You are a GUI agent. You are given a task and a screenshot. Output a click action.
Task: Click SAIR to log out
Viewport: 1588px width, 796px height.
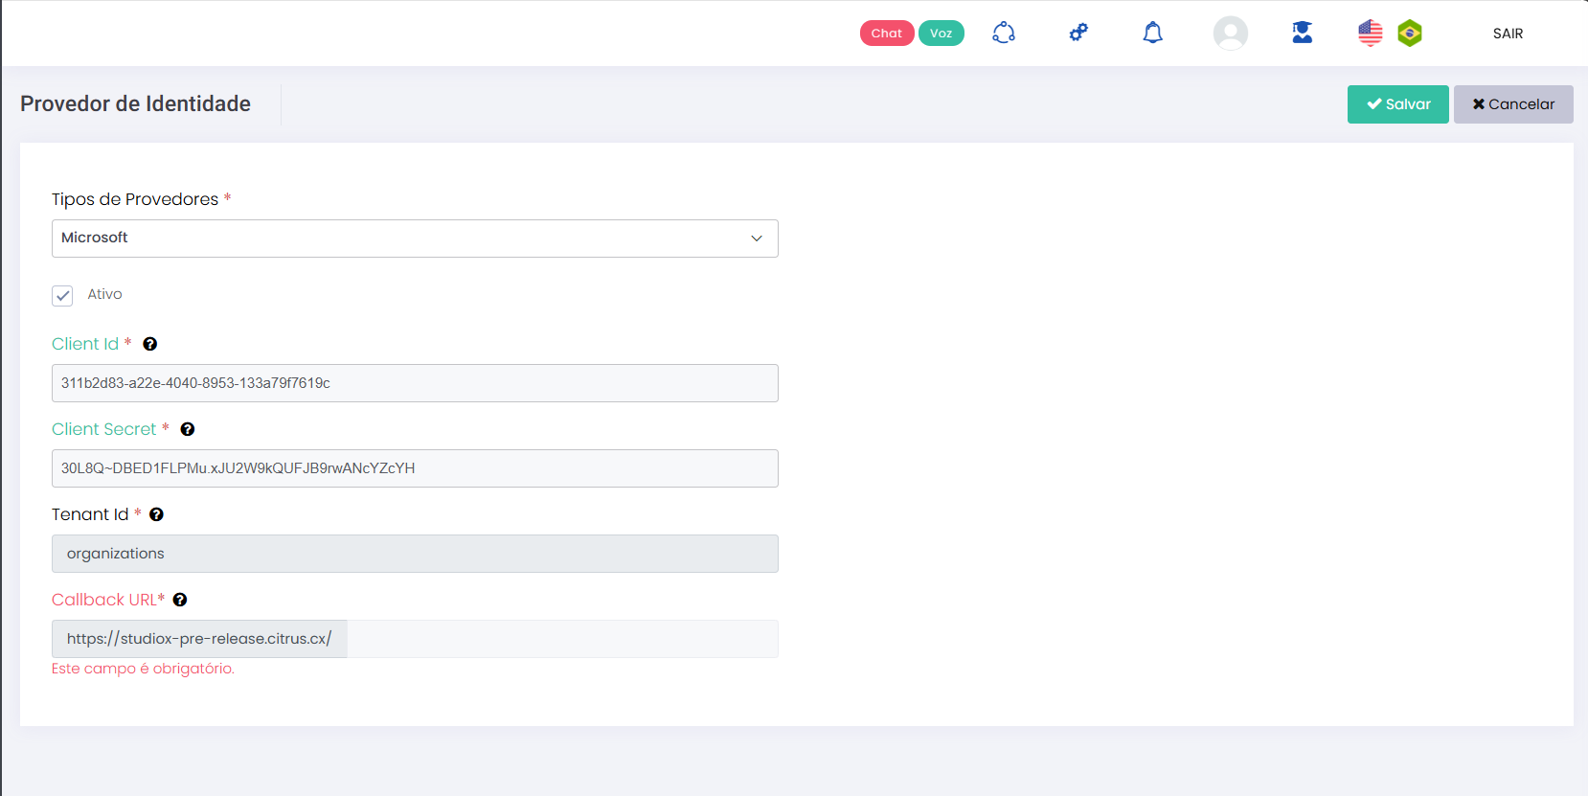[1508, 34]
